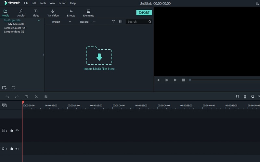Screen dimensions: 260x162
Task: Click the video track 1 icon
Action: 3,131
